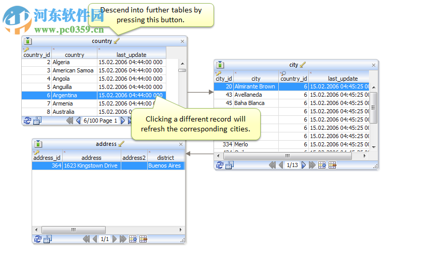Click the country_id column header in the country table

tap(37, 53)
